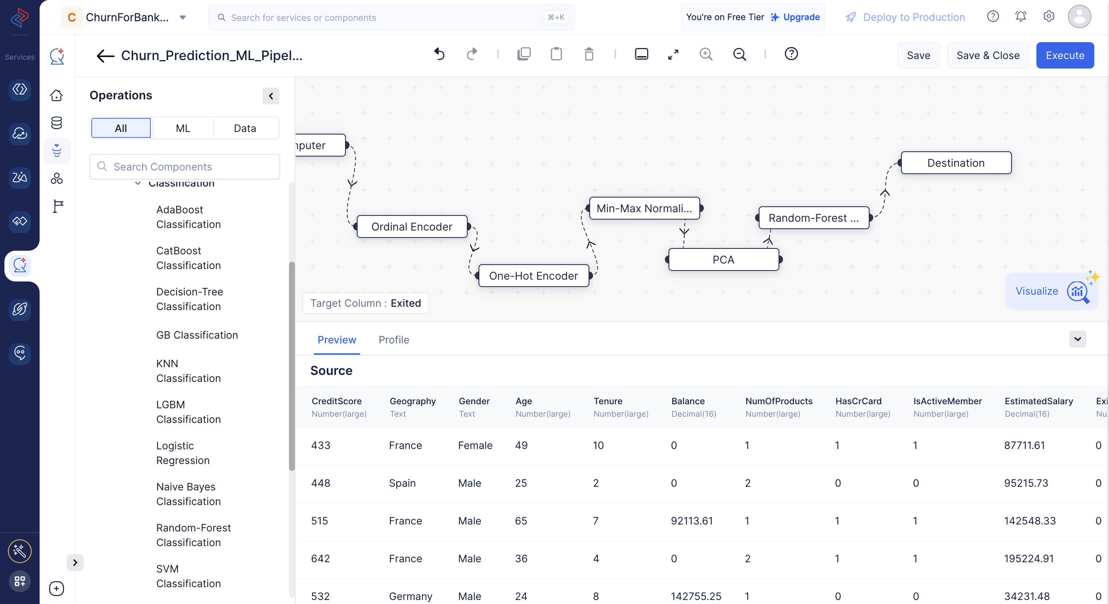Viewport: 1109px width, 604px height.
Task: Click the fullscreen expand icon
Action: (673, 54)
